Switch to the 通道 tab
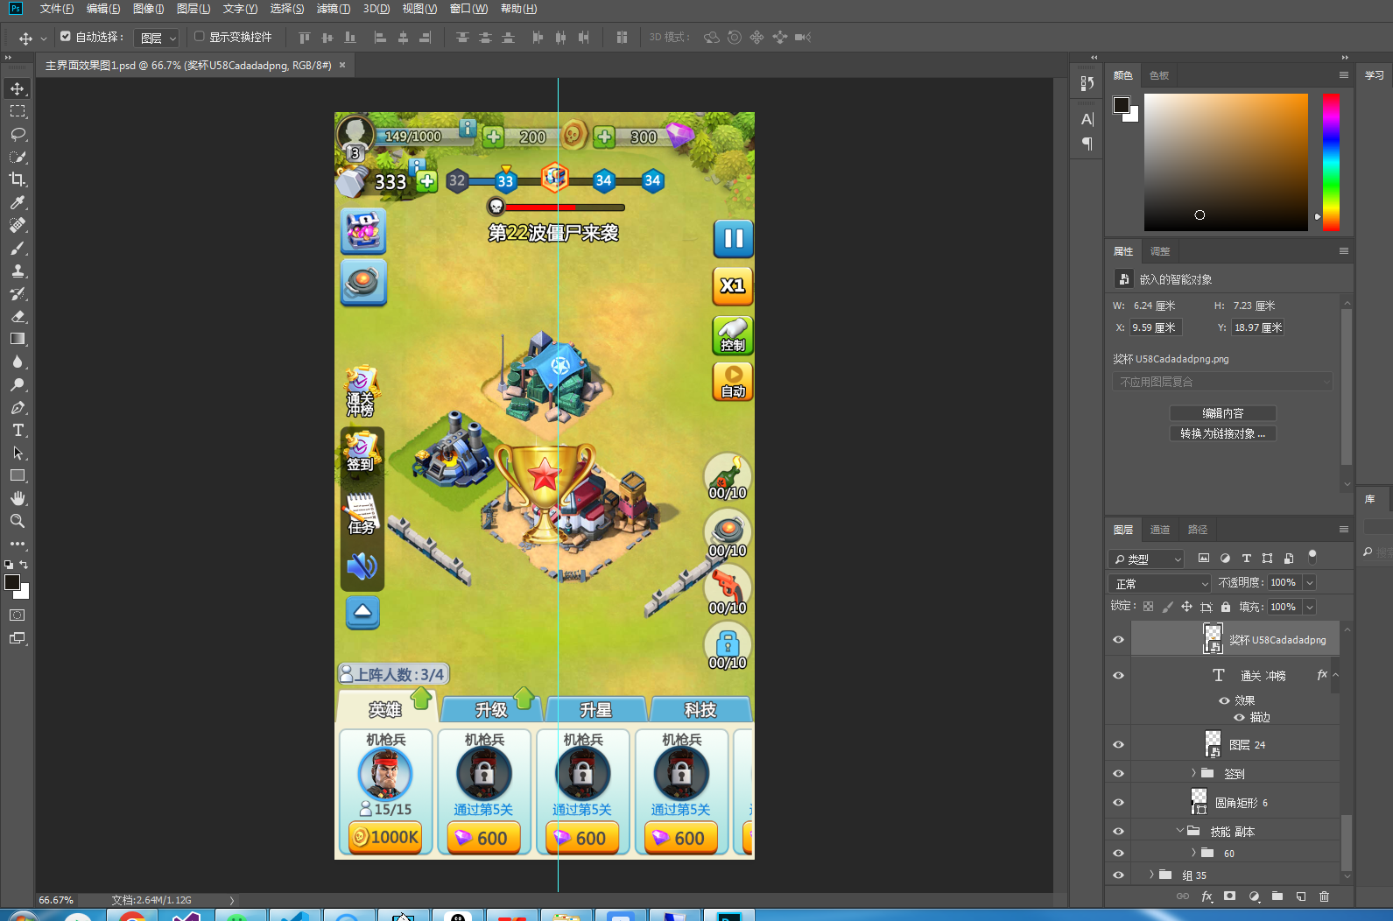 (x=1160, y=530)
